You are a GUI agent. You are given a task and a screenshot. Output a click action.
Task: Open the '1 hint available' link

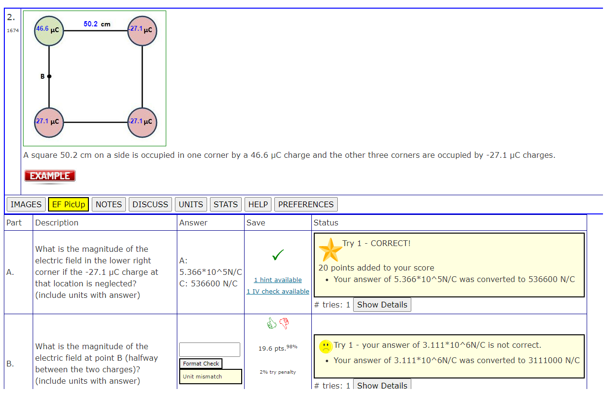(278, 280)
